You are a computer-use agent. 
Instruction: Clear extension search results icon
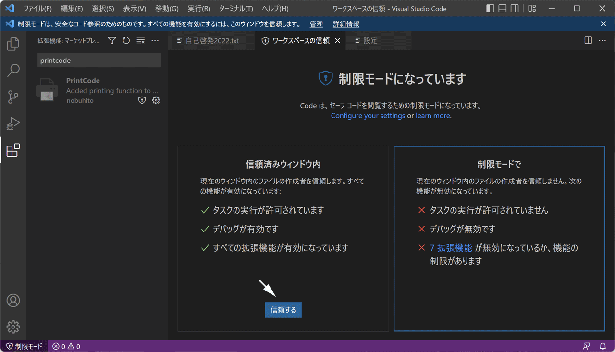click(x=141, y=41)
